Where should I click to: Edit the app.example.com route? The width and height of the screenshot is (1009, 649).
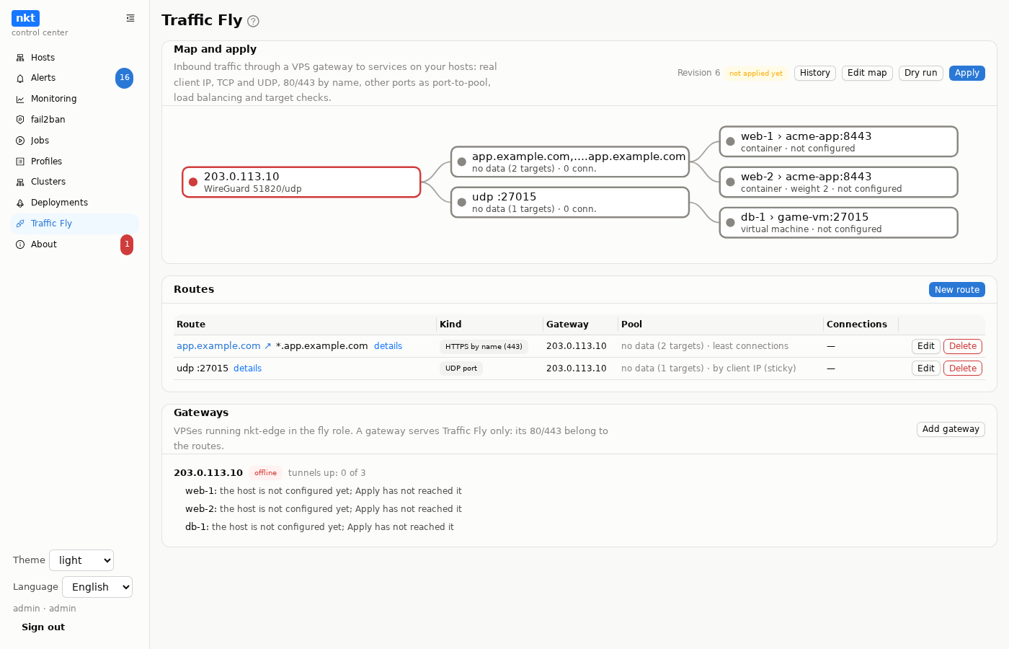point(926,346)
